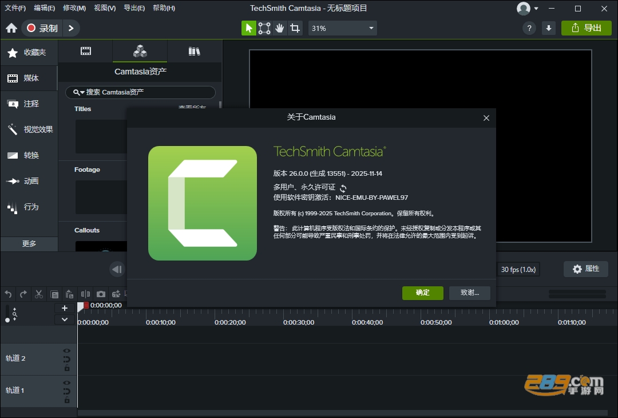Start recording with the 录制 button
The image size is (618, 418).
point(42,28)
